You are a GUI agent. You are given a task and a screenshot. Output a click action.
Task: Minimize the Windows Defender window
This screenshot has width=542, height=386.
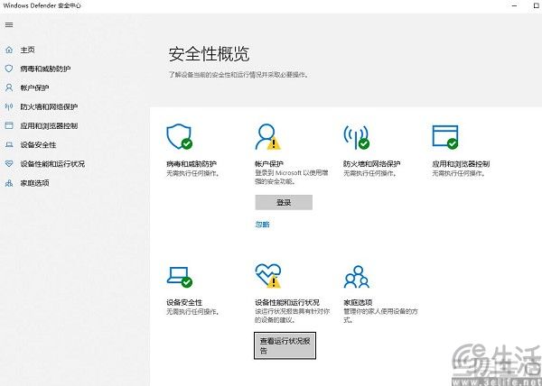514,5
